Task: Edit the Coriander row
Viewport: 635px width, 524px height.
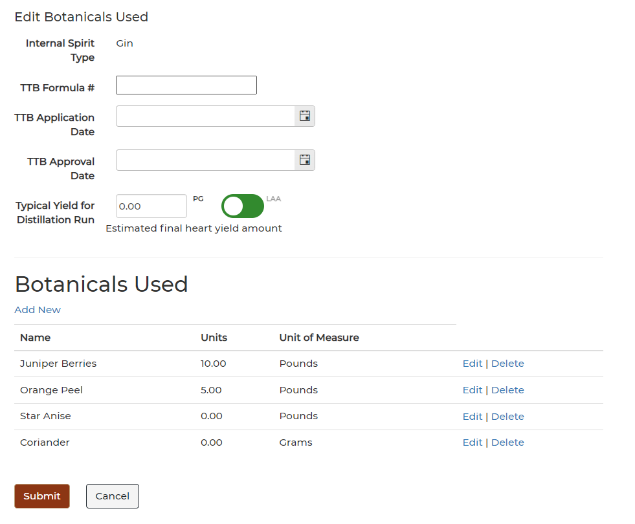Action: [x=472, y=442]
